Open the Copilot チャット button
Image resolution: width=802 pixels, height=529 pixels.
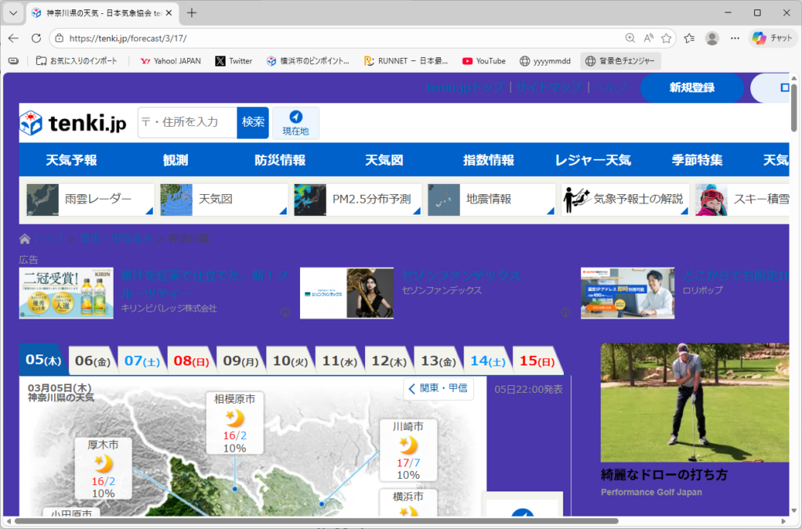tap(772, 38)
